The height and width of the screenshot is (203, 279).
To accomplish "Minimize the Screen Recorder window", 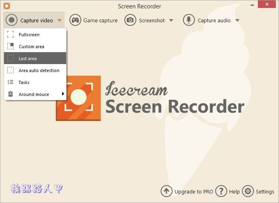I will pos(252,5).
